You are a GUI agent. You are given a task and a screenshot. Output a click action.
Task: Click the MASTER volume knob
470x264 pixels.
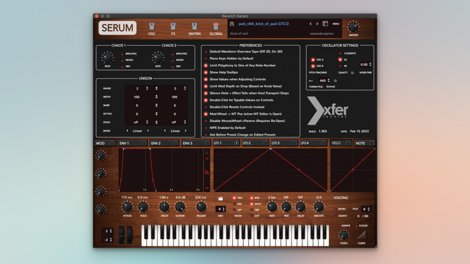pos(353,27)
